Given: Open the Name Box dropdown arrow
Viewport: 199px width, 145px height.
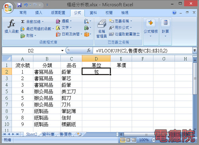Looking at the screenshot, I should pos(62,50).
